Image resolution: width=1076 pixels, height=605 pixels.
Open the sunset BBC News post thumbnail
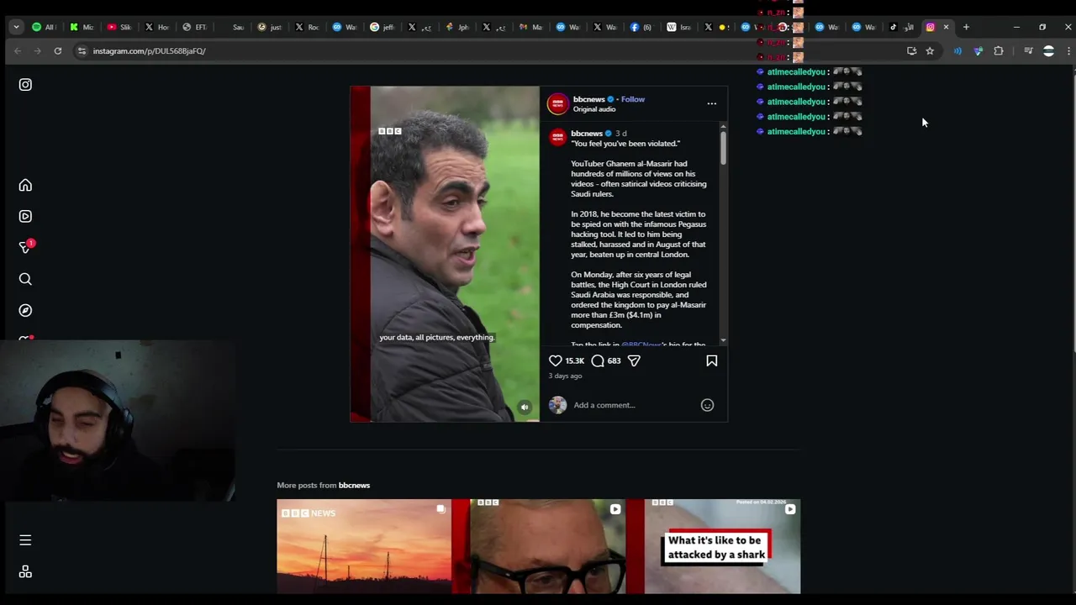click(x=363, y=546)
